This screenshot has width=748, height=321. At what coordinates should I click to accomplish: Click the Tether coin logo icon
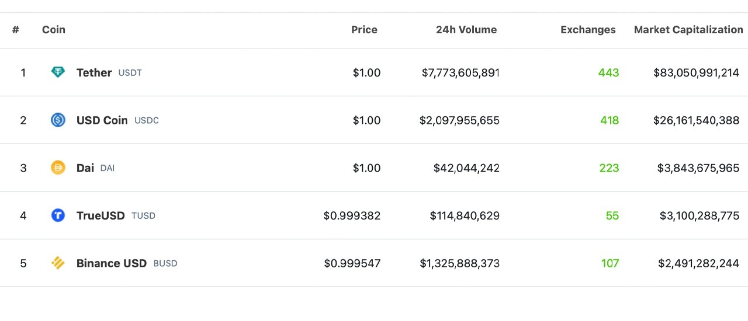(x=58, y=72)
